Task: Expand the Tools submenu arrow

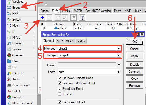Action: [x=34, y=79]
